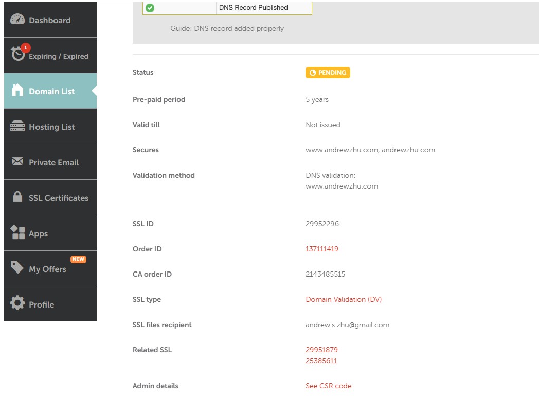The image size is (539, 408).
Task: Click the Expiring / Expired clock icon
Action: [18, 54]
